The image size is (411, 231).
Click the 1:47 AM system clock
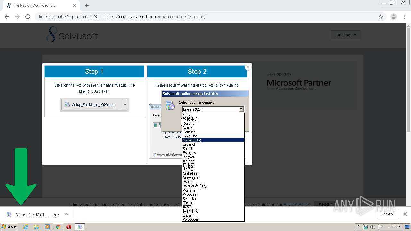click(395, 227)
